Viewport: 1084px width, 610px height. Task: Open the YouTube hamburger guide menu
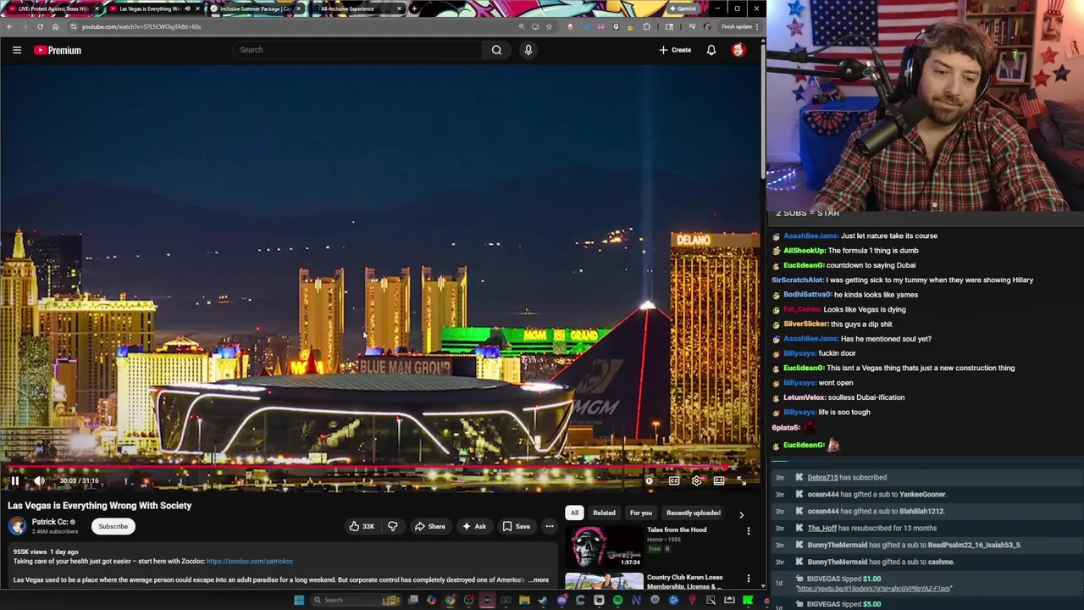17,50
